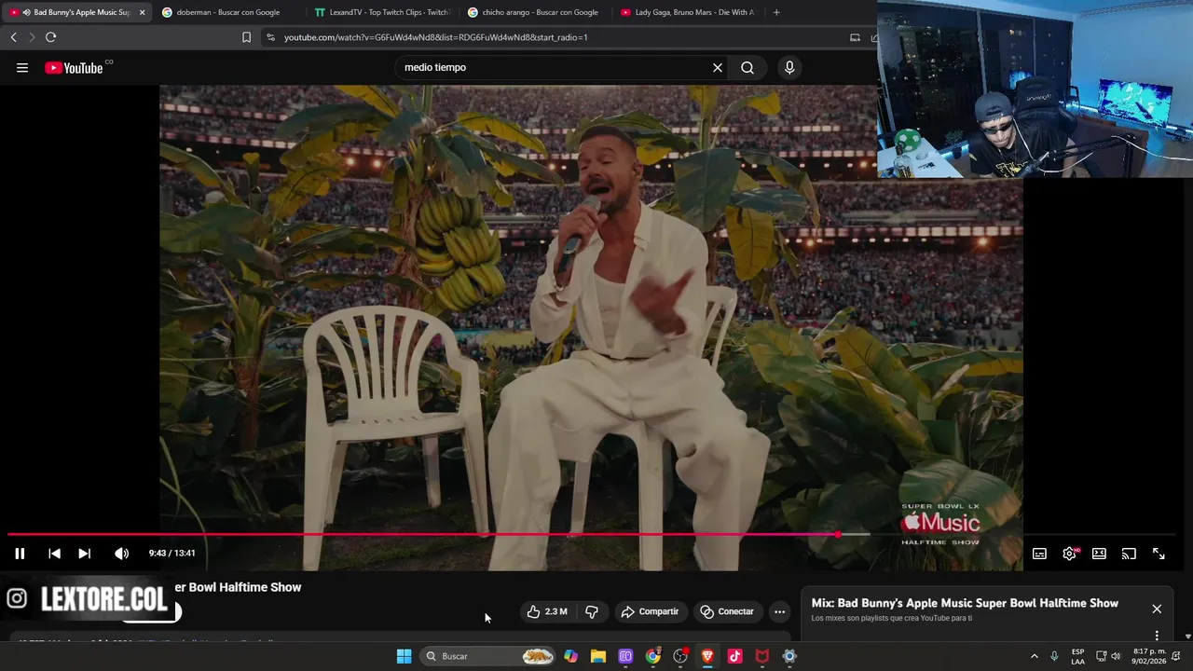The image size is (1193, 671).
Task: Start voice search with the microphone
Action: [x=789, y=67]
